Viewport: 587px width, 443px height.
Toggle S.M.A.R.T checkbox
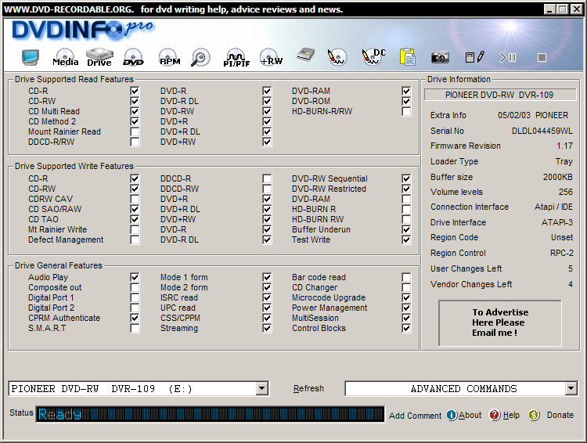[x=135, y=329]
